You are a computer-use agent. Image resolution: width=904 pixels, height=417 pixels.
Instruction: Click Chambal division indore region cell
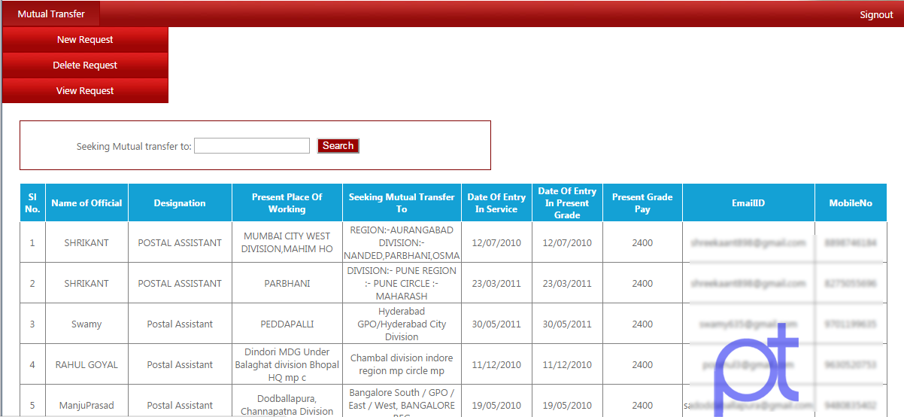[402, 365]
